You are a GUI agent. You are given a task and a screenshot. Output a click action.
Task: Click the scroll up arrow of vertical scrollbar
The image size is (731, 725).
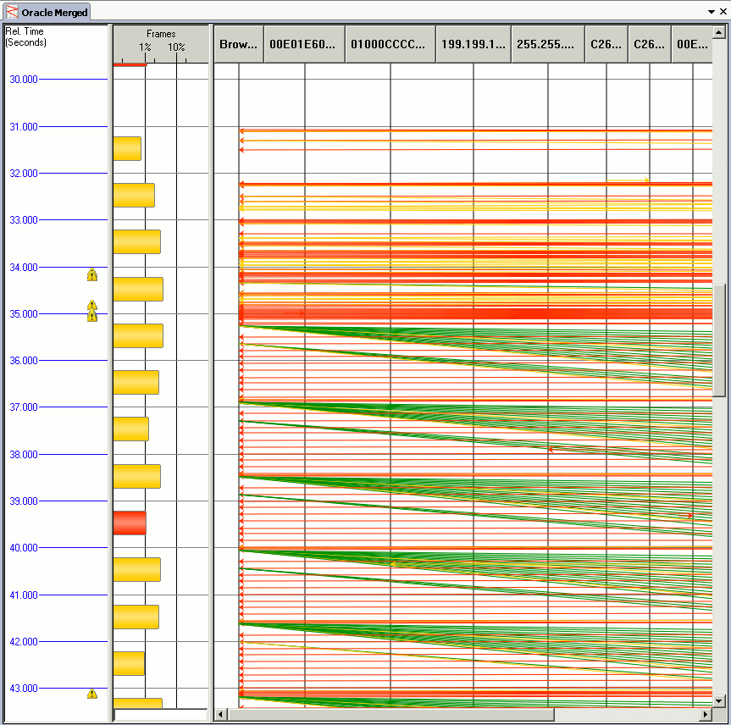tap(719, 32)
